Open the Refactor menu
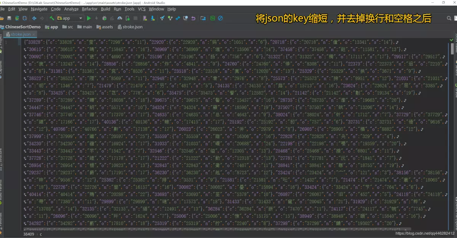 pos(89,9)
